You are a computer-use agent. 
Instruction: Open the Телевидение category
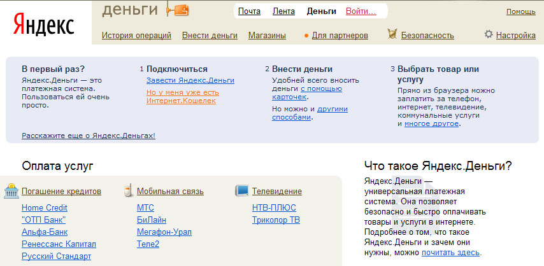click(277, 192)
